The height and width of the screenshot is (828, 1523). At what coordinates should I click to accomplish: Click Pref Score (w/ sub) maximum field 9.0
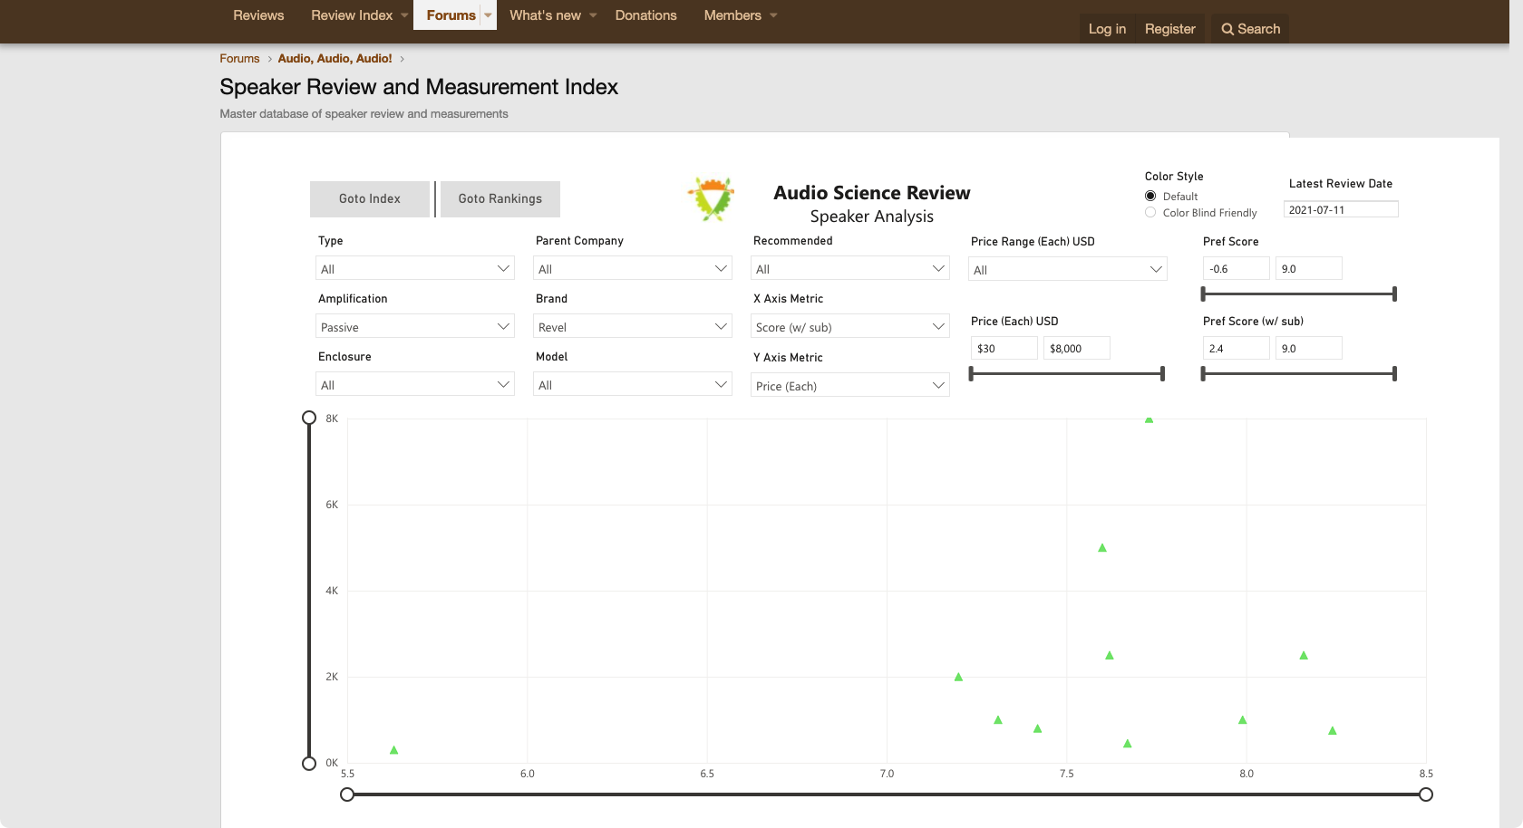pyautogui.click(x=1309, y=348)
